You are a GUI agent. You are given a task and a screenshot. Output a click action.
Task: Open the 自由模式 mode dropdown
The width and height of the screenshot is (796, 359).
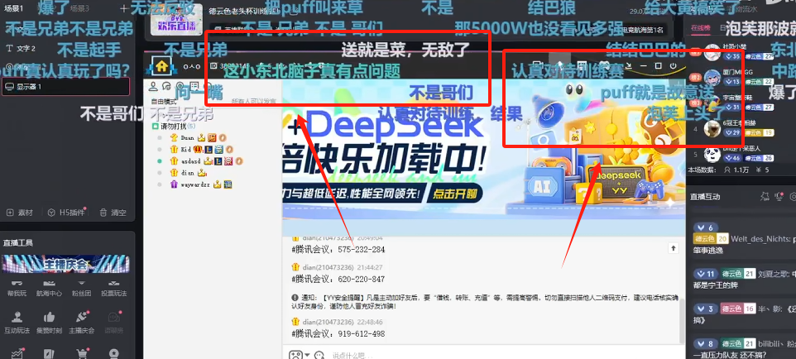pos(164,102)
